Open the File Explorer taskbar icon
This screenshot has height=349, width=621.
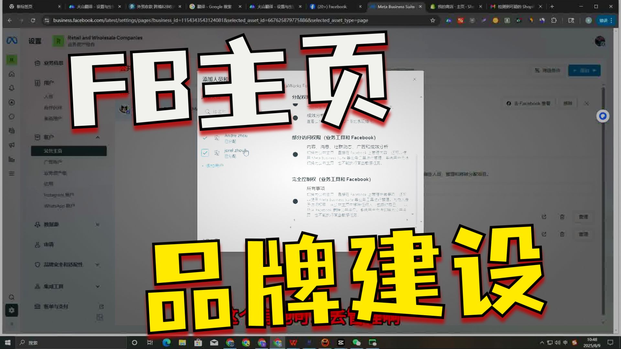(182, 343)
